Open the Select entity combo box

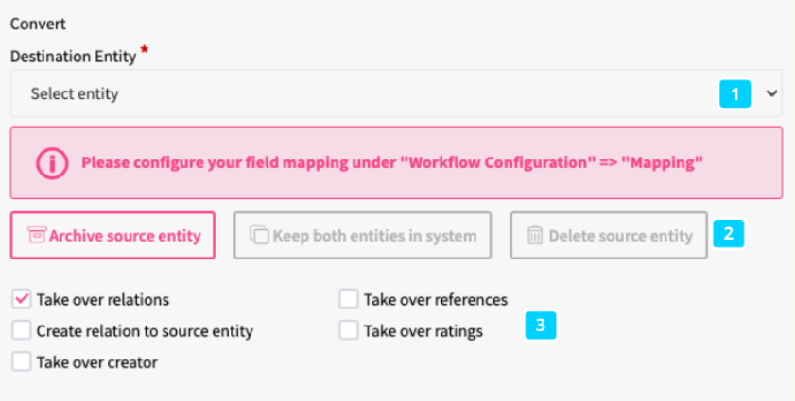click(378, 93)
